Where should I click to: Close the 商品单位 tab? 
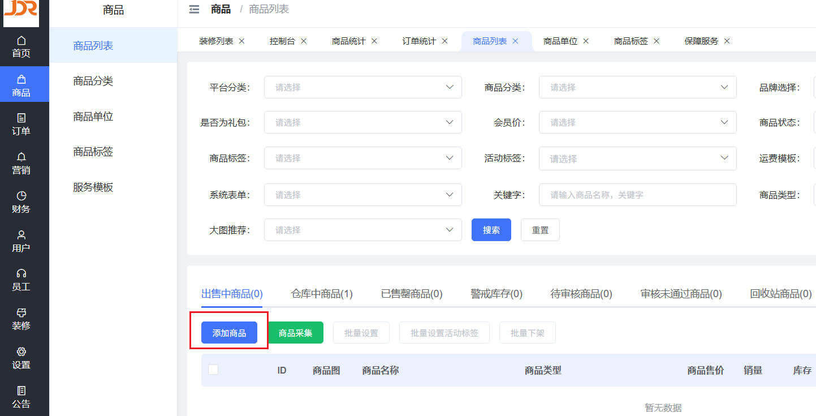coord(586,41)
